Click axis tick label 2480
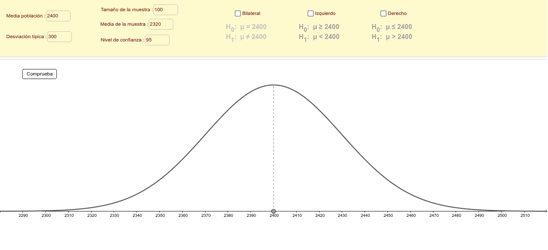 coord(456,216)
